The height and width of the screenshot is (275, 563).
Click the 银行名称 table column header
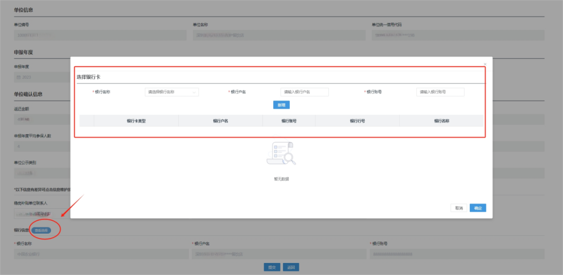441,121
